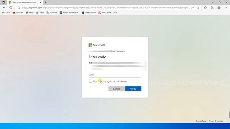Open the HDFC Bank bookmark
The width and height of the screenshot is (230, 129).
[108, 13]
